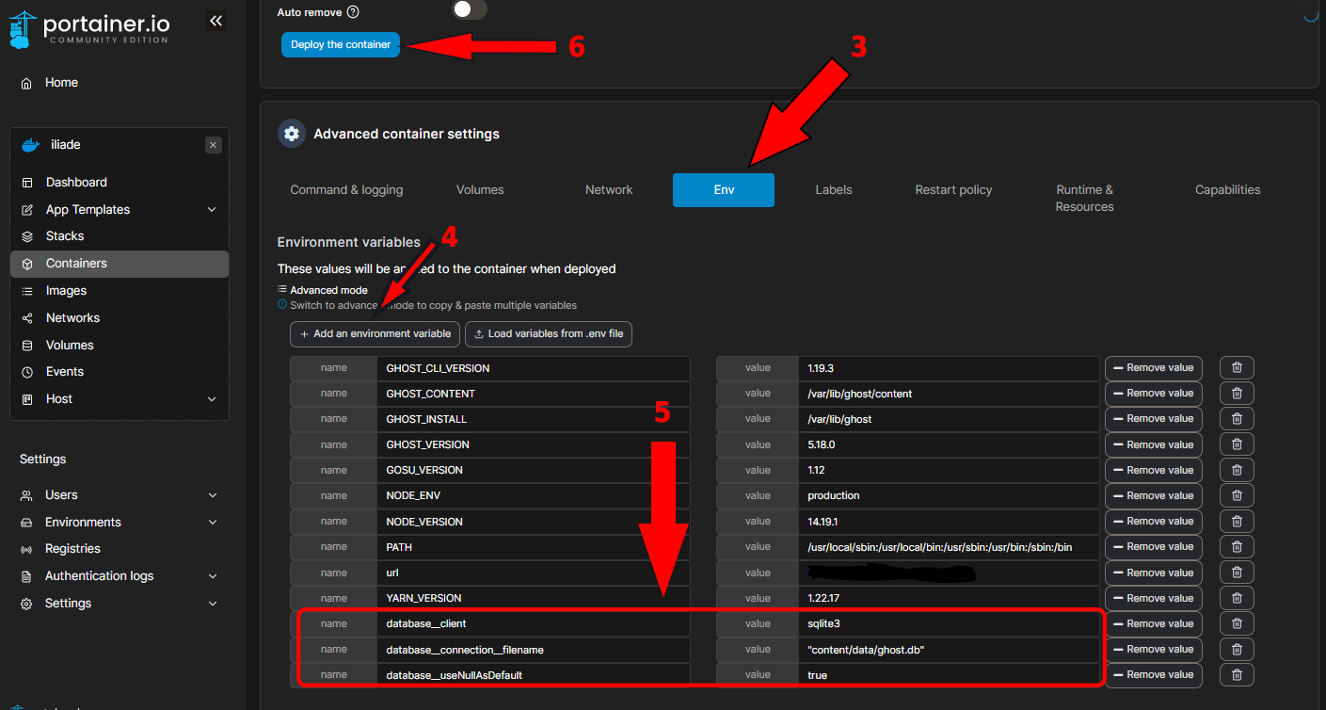Click the Advanced container settings gear icon
Image resolution: width=1326 pixels, height=710 pixels.
click(x=292, y=134)
